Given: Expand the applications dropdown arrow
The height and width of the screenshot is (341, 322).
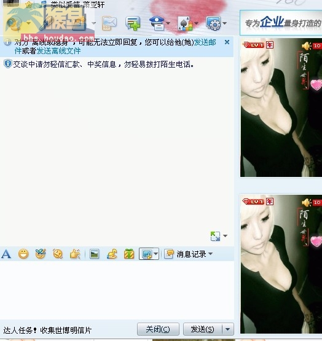Looking at the screenshot, I should 224,23.
